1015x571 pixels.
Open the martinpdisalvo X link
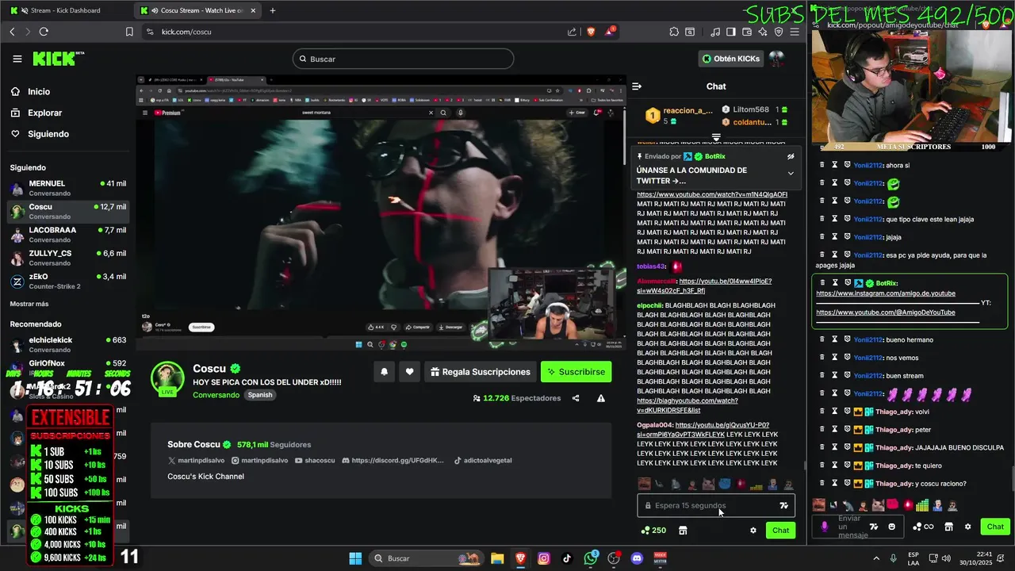[197, 461]
